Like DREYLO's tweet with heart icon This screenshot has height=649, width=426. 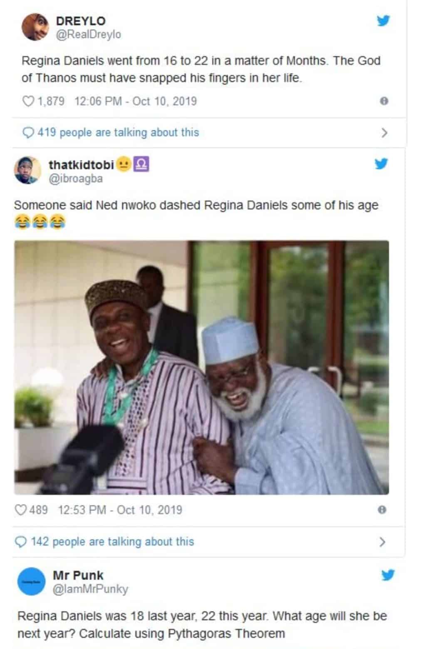click(28, 101)
